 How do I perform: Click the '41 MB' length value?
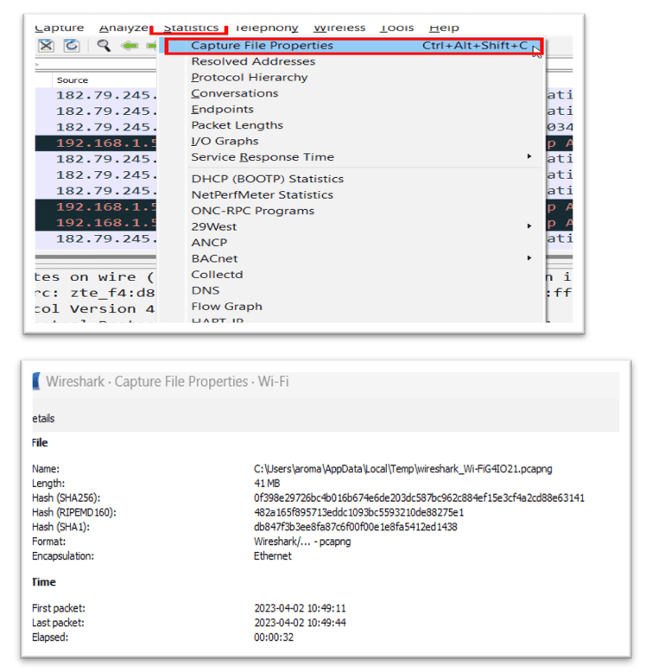coord(267,484)
